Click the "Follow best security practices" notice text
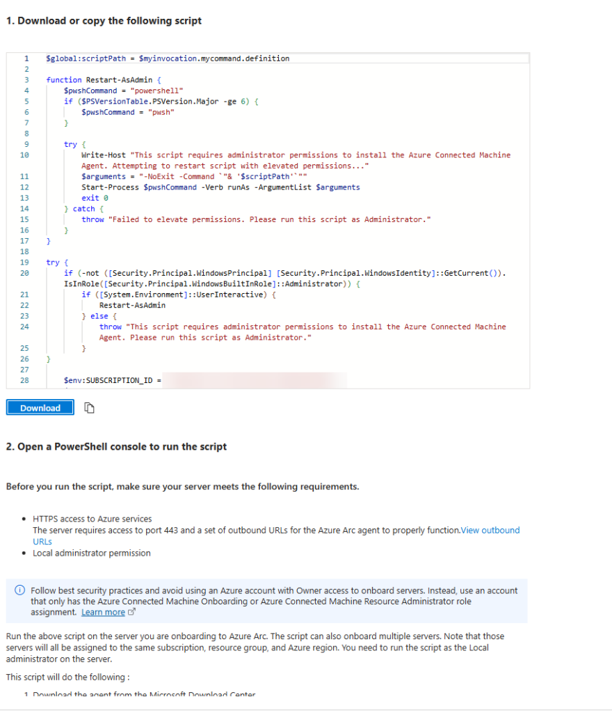 click(x=274, y=601)
